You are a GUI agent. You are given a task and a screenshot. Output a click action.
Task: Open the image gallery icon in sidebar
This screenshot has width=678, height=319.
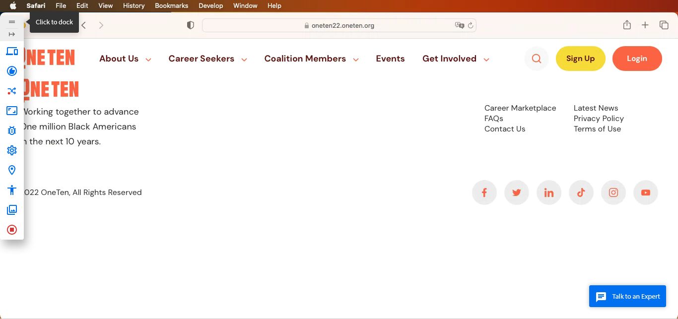point(12,210)
